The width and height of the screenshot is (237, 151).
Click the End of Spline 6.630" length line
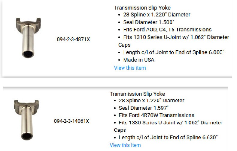pos(168,138)
